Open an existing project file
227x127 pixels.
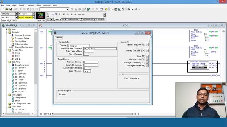[7, 9]
